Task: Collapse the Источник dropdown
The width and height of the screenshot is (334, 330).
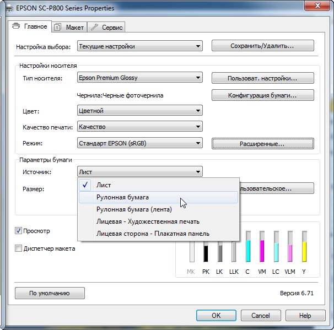Action: click(140, 171)
